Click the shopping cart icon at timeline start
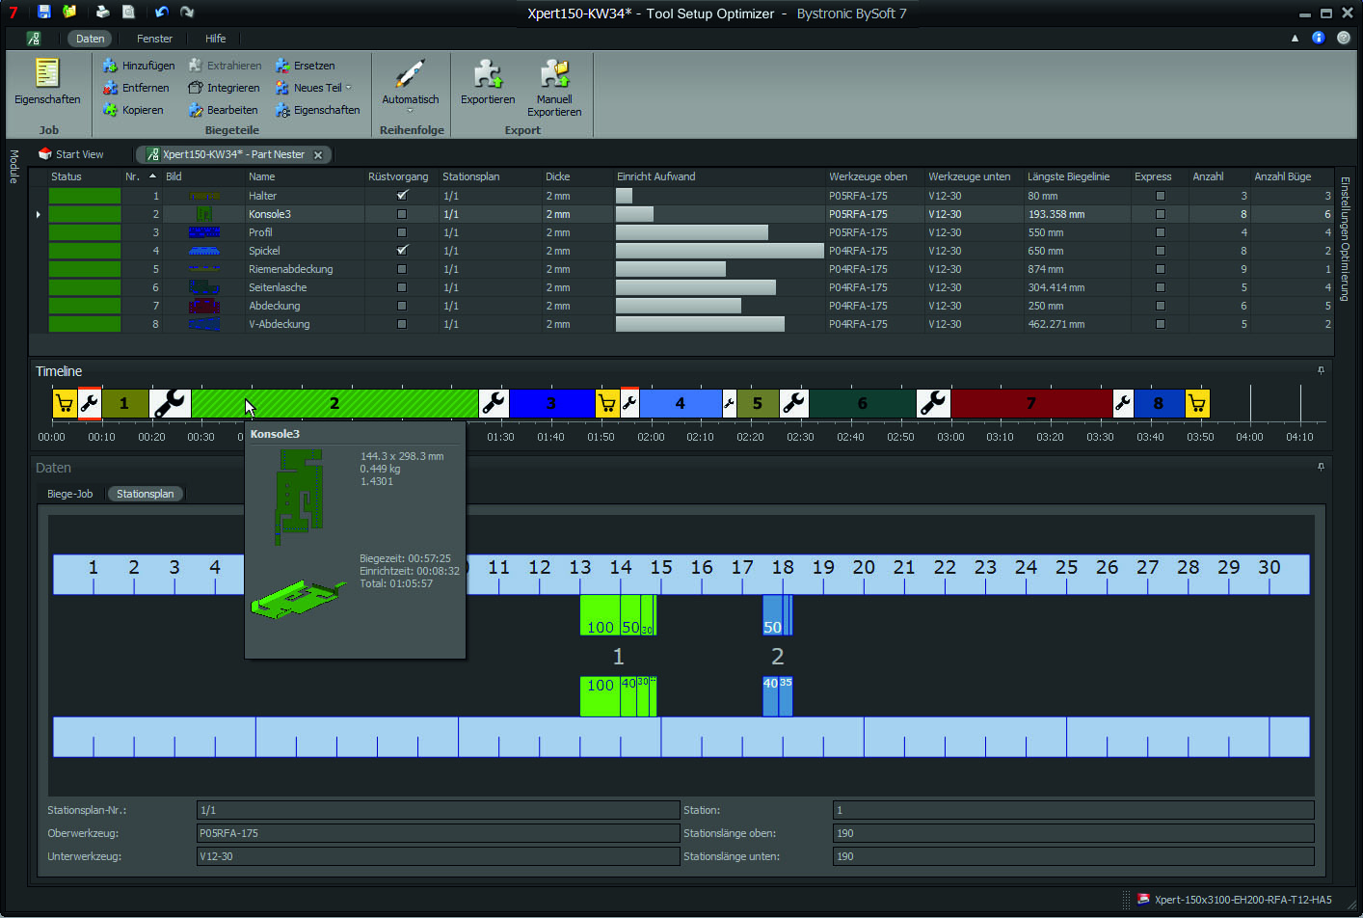The image size is (1363, 918). tap(65, 403)
